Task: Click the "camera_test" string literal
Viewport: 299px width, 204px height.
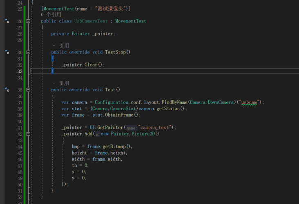Action: pyautogui.click(x=156, y=128)
